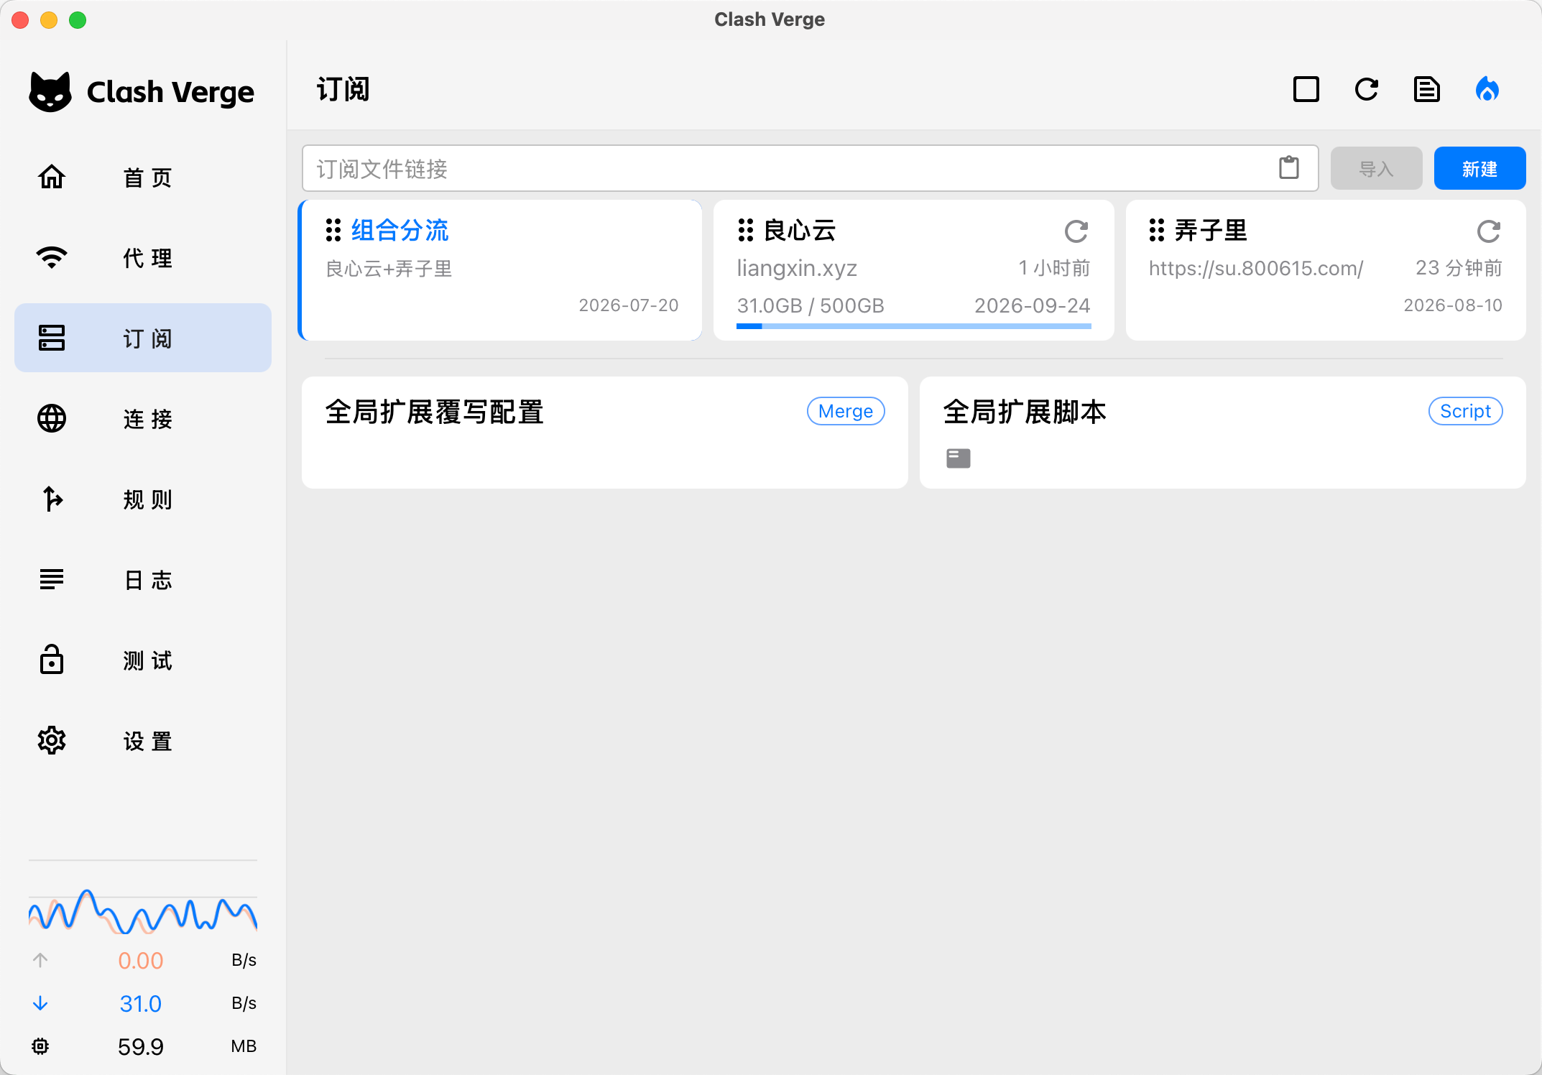Open the 规则 page
Viewport: 1542px width, 1075px height.
(x=143, y=499)
